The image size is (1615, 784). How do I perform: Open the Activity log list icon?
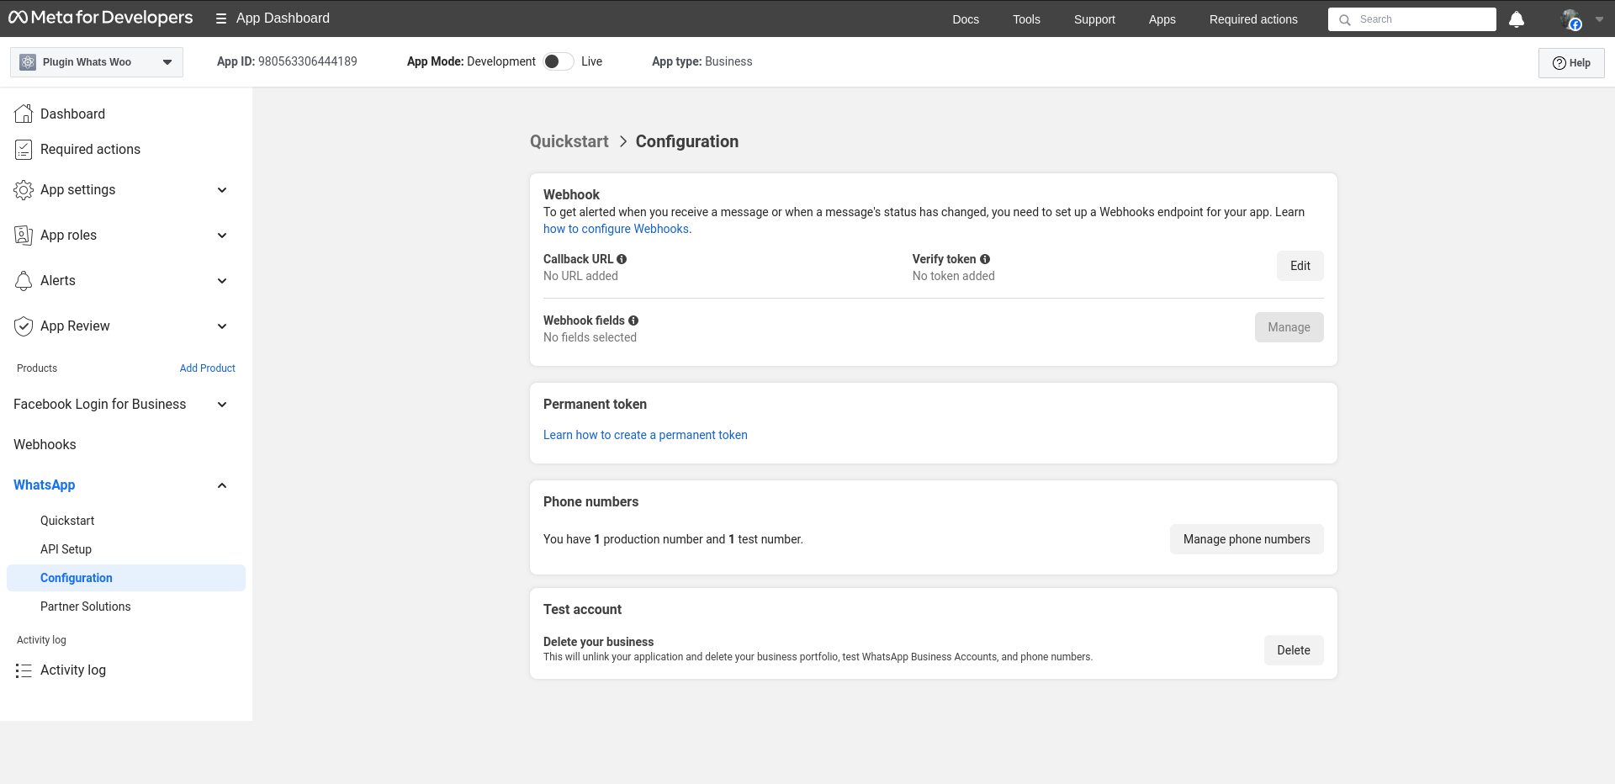[x=24, y=670]
